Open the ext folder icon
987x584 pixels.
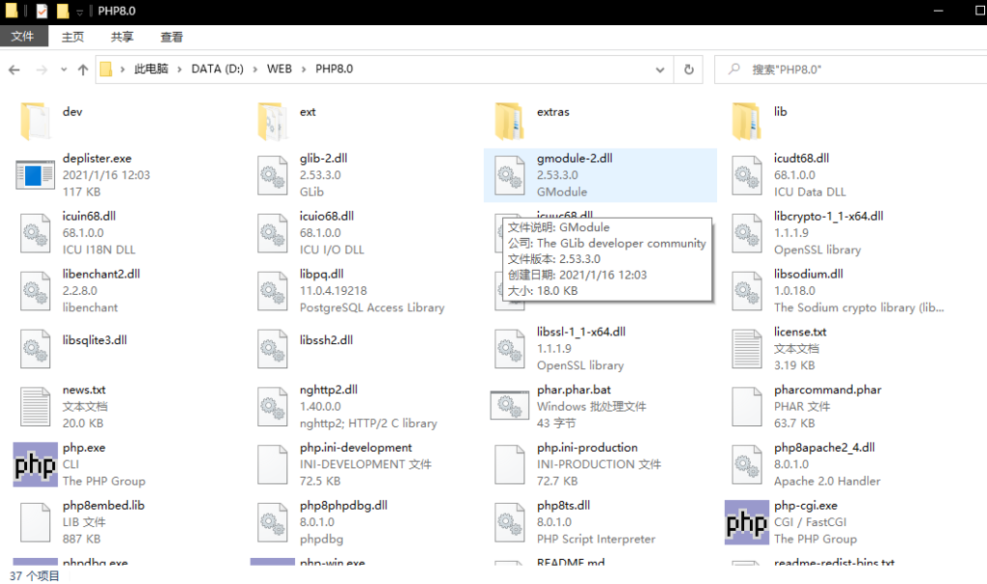[273, 120]
